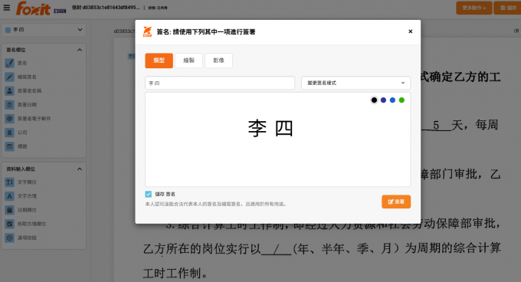Select the 簽署日期 sign date field icon
This screenshot has height=282, width=521.
point(10,105)
